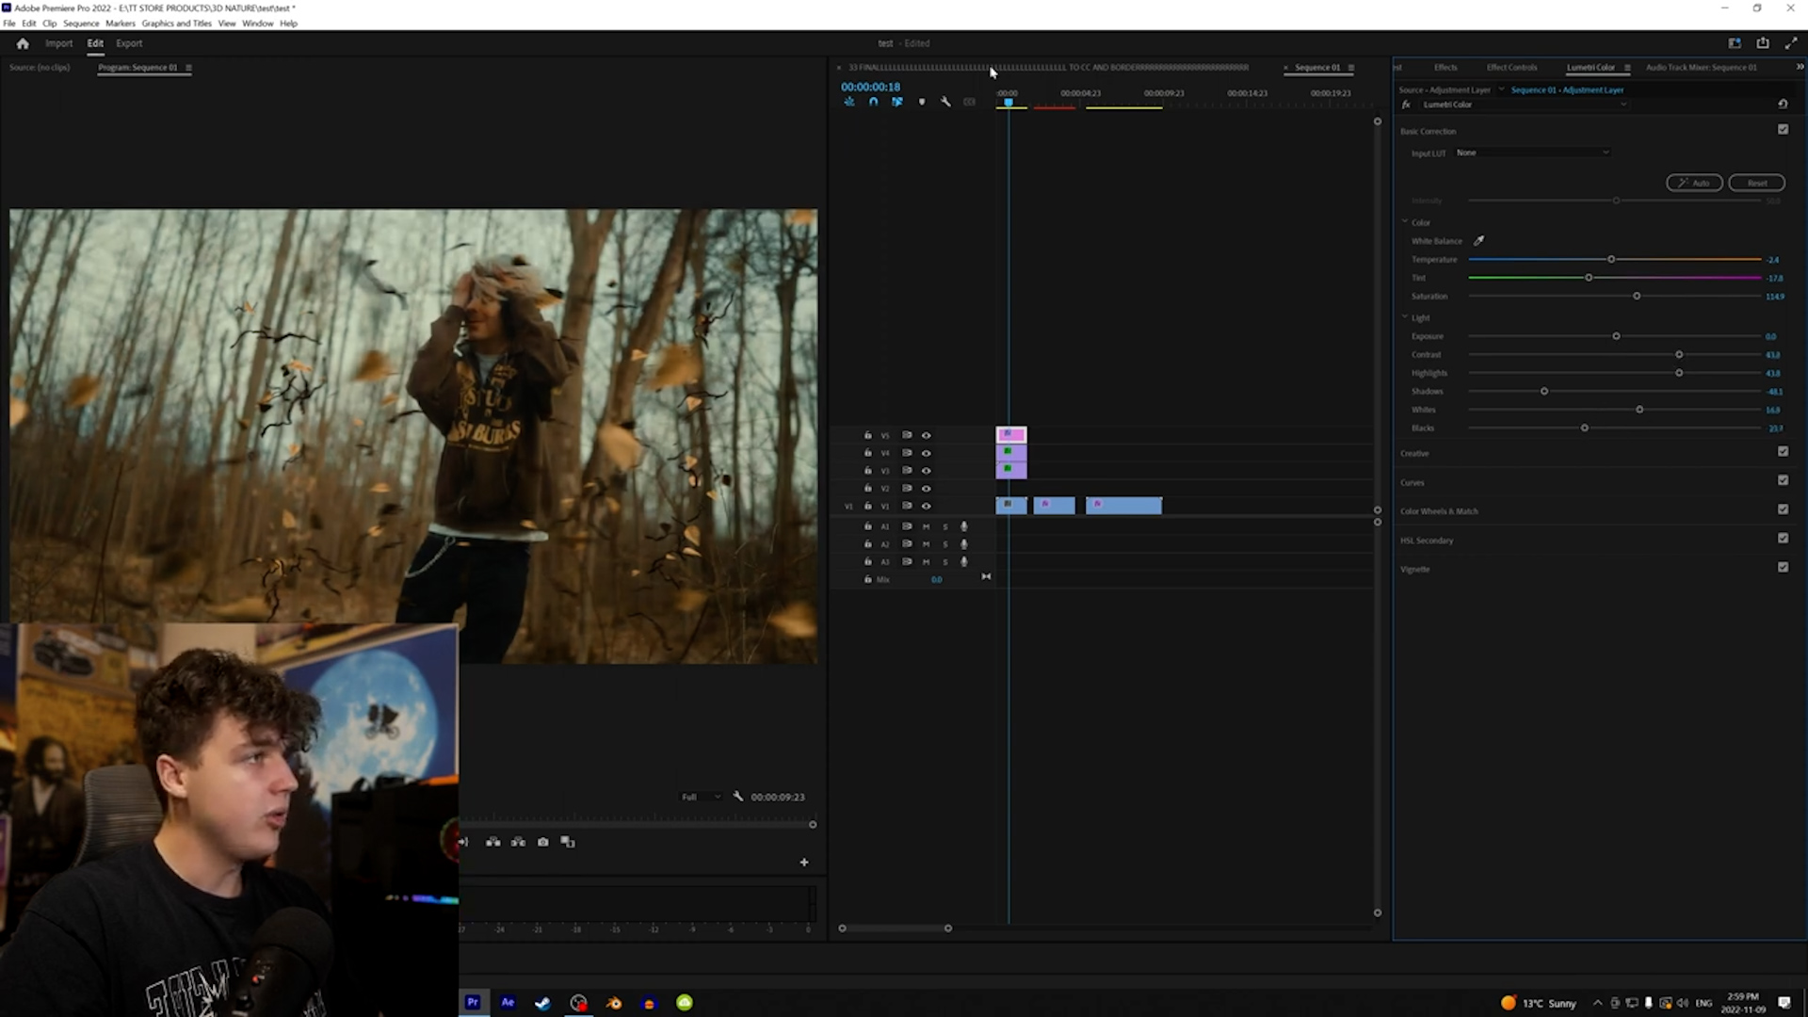This screenshot has height=1017, width=1808.
Task: Toggle the insert-as-nests timeline icon
Action: [849, 102]
